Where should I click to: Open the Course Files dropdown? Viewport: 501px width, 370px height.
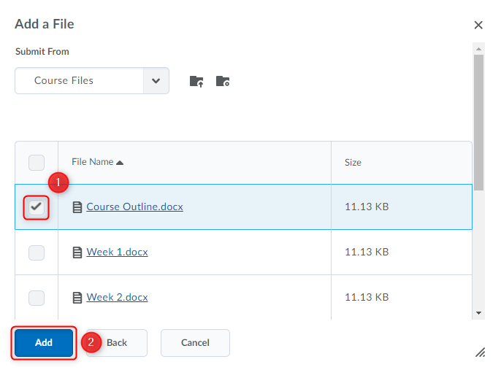click(x=156, y=81)
